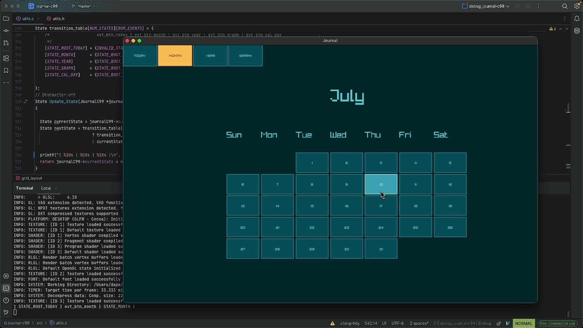Go to next highlighted problem arrow
Screen dimensions: 583x328
click(x=567, y=29)
